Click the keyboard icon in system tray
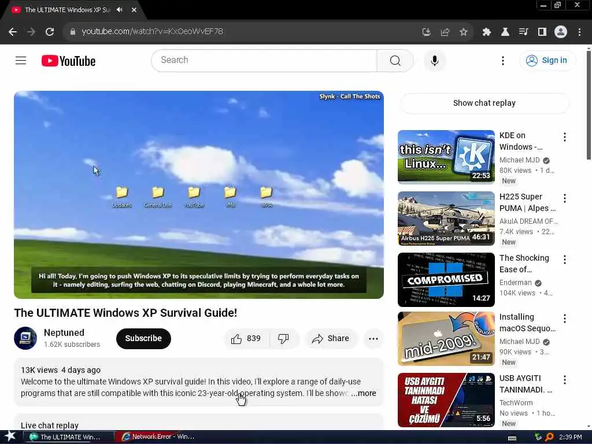 tap(512, 438)
